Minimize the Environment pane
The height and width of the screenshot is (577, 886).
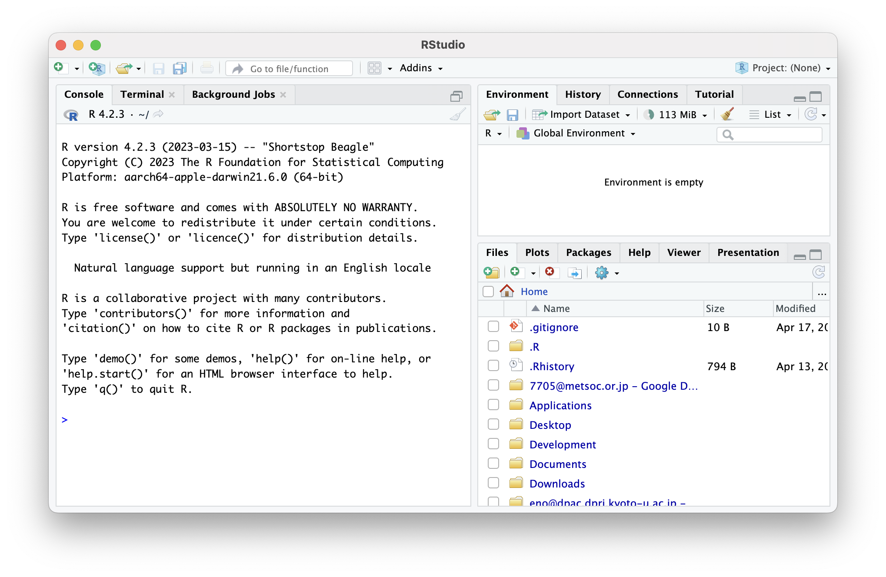click(799, 98)
